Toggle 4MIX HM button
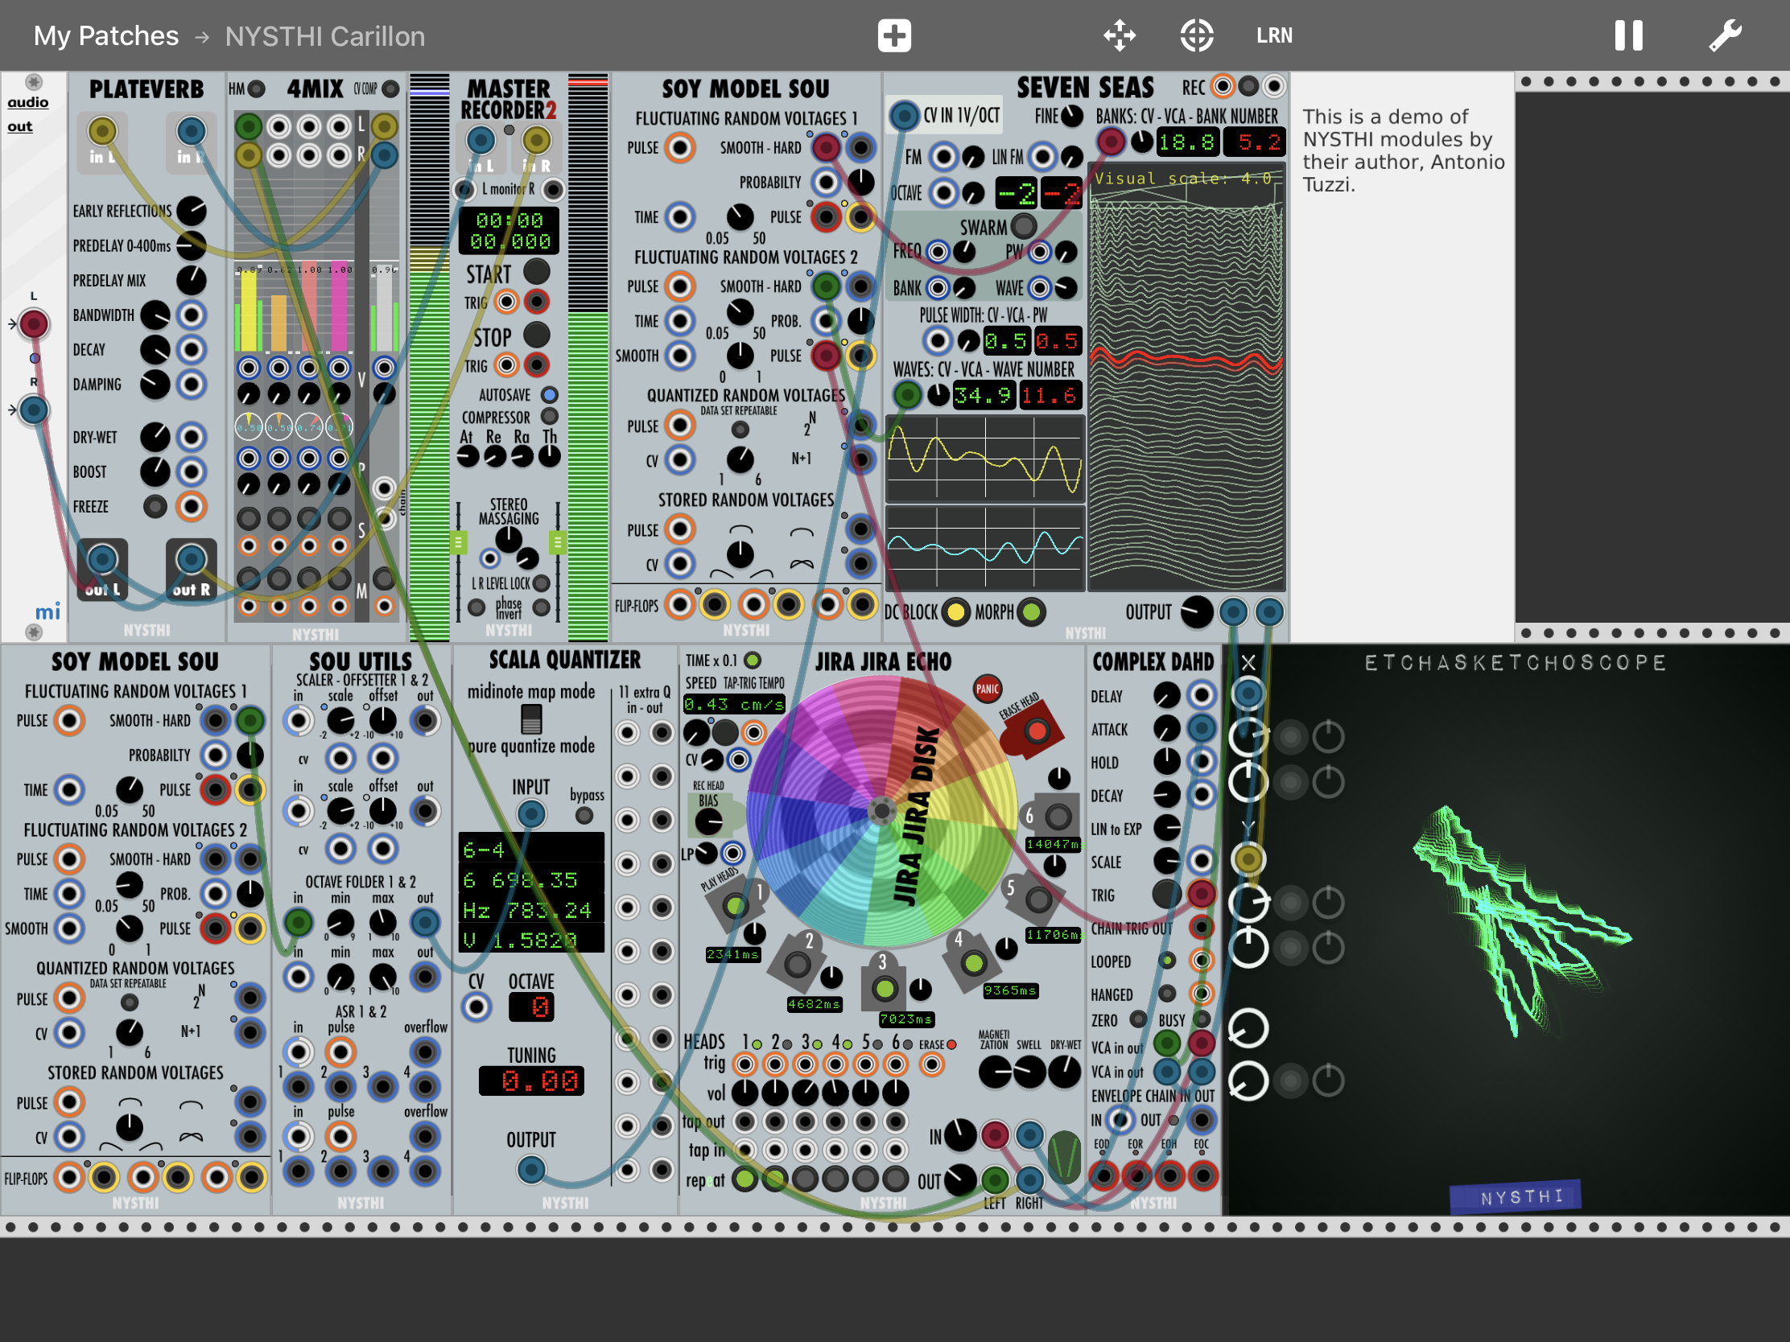This screenshot has height=1342, width=1790. point(256,89)
